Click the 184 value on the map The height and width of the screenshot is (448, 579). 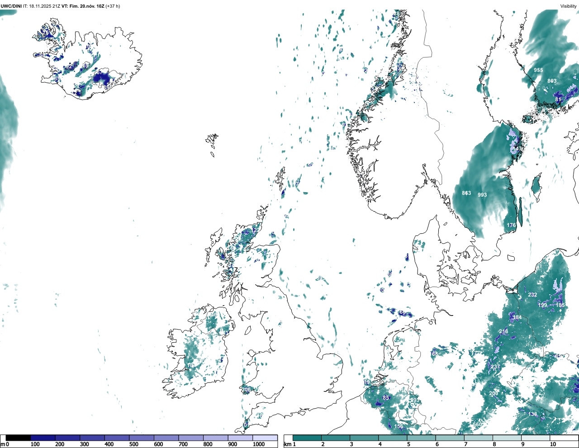[517, 318]
